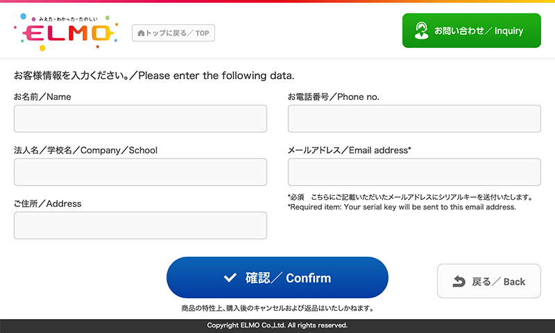Open the Inquiry contact page
This screenshot has width=555, height=333.
pos(479,31)
